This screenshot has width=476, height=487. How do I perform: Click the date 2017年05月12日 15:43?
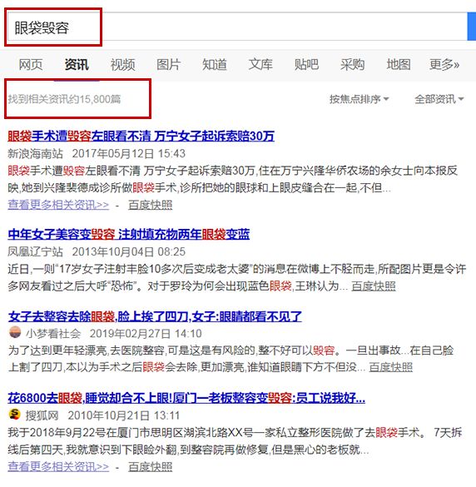point(129,154)
